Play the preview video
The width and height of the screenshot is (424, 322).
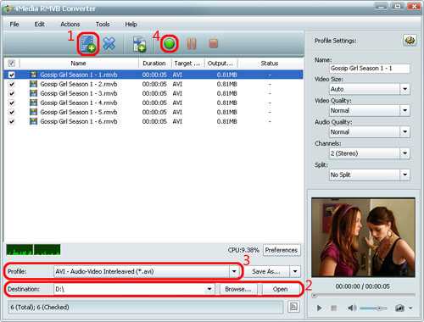(319, 308)
